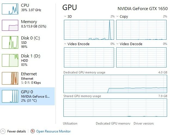
Task: Select the Ethernet entry label
Action: click(x=29, y=74)
